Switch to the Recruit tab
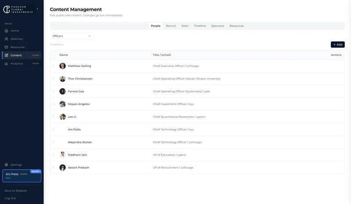351x204 pixels. [171, 26]
